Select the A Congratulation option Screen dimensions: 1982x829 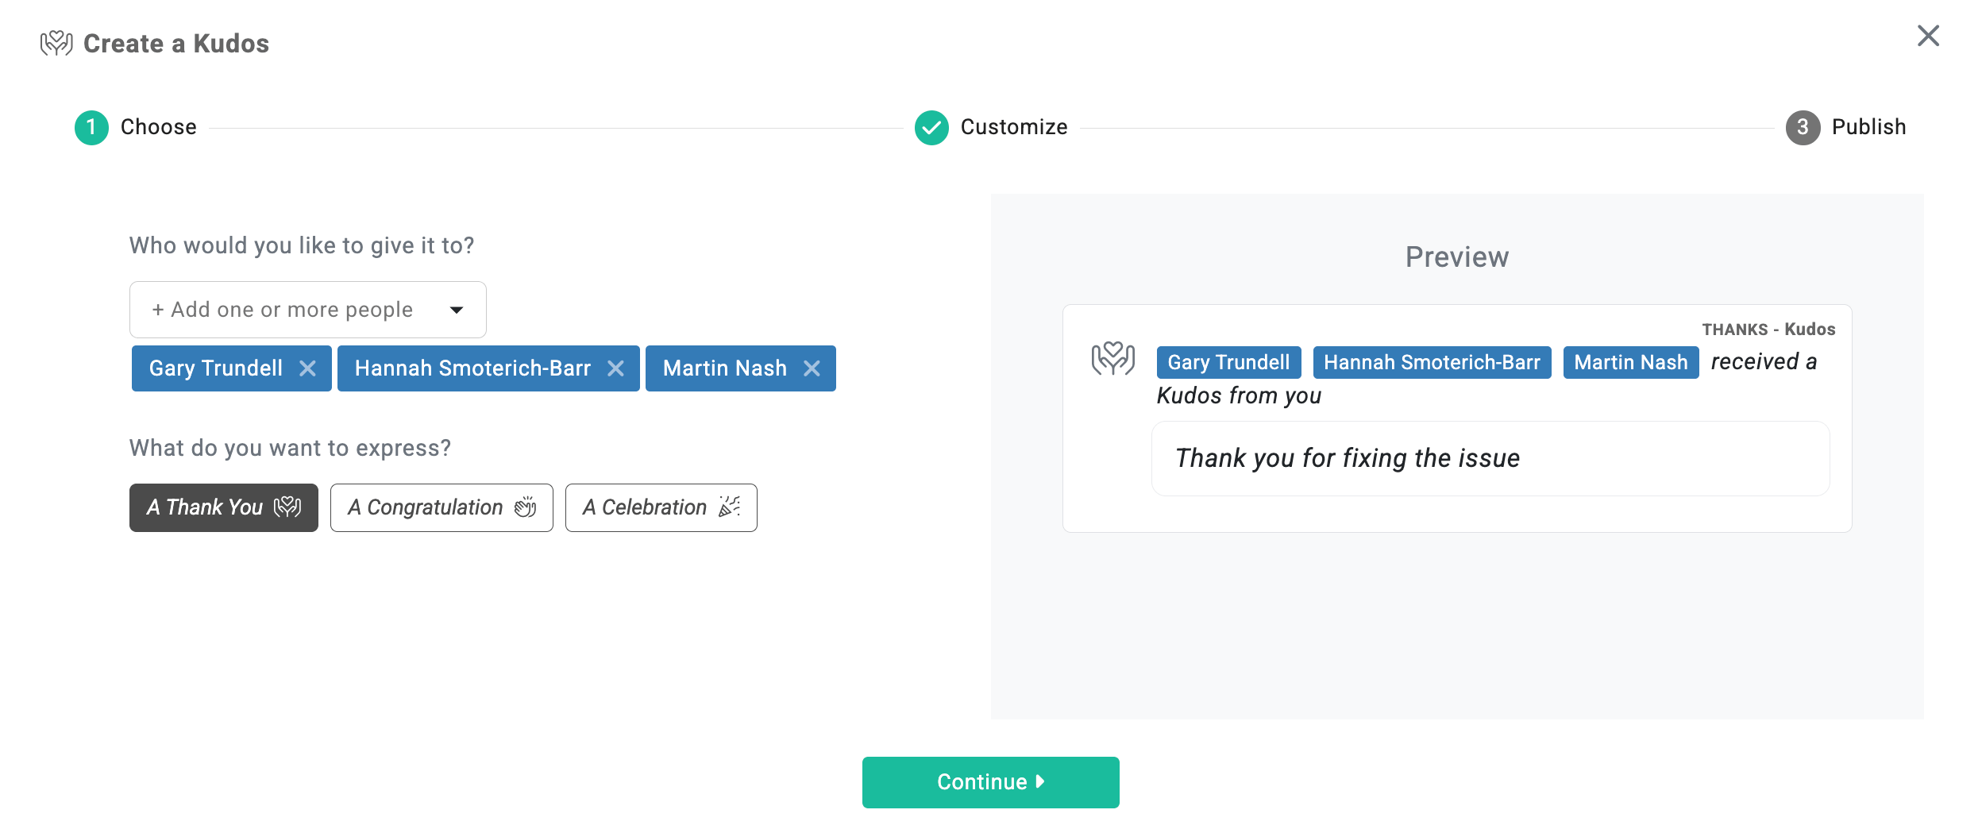442,507
